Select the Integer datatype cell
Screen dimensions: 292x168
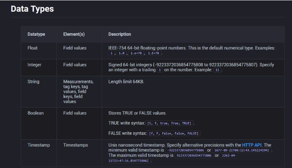(34, 65)
